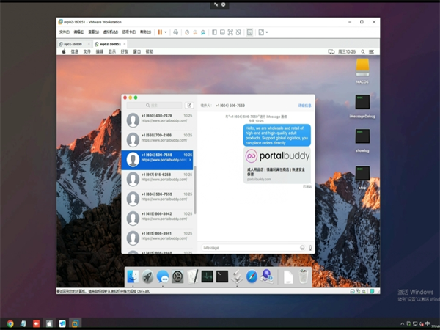Click the compose new message icon

tap(188, 106)
